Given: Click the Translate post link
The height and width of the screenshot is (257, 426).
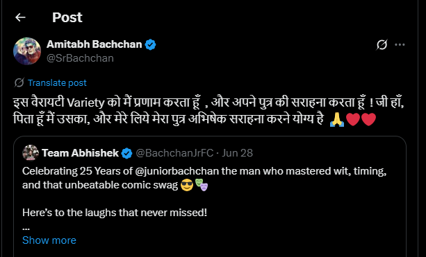Looking at the screenshot, I should click(x=57, y=82).
